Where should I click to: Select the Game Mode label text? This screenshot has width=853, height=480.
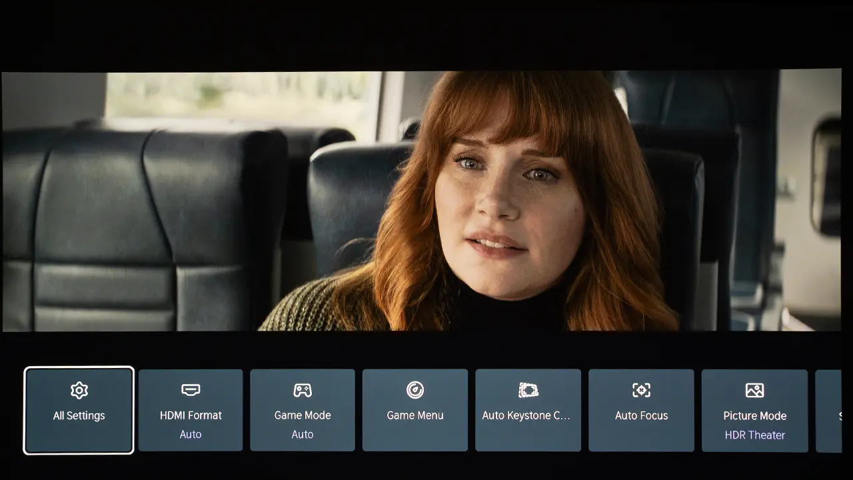(303, 415)
